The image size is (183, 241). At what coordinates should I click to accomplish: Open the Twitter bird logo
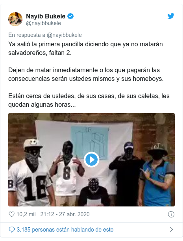point(171,16)
